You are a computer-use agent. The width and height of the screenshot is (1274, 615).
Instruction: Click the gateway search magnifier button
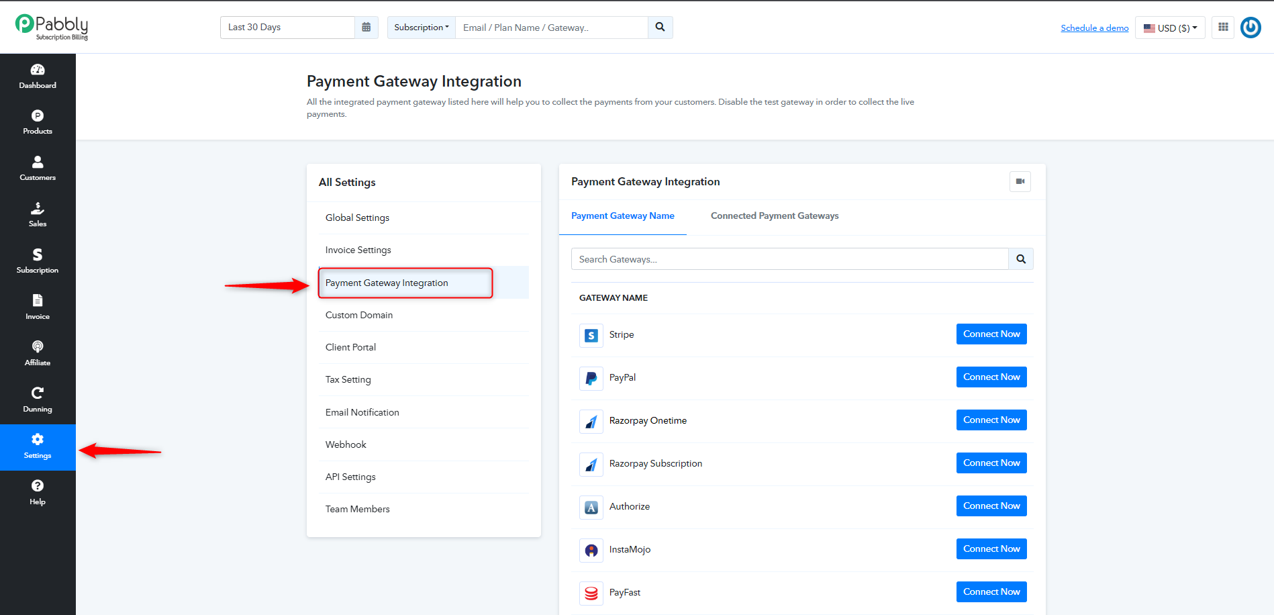(x=1021, y=259)
